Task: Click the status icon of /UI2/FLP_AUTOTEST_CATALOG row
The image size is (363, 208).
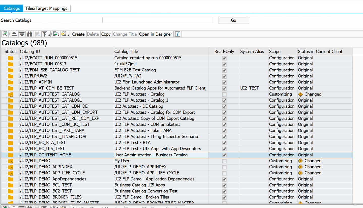Action: (10, 94)
